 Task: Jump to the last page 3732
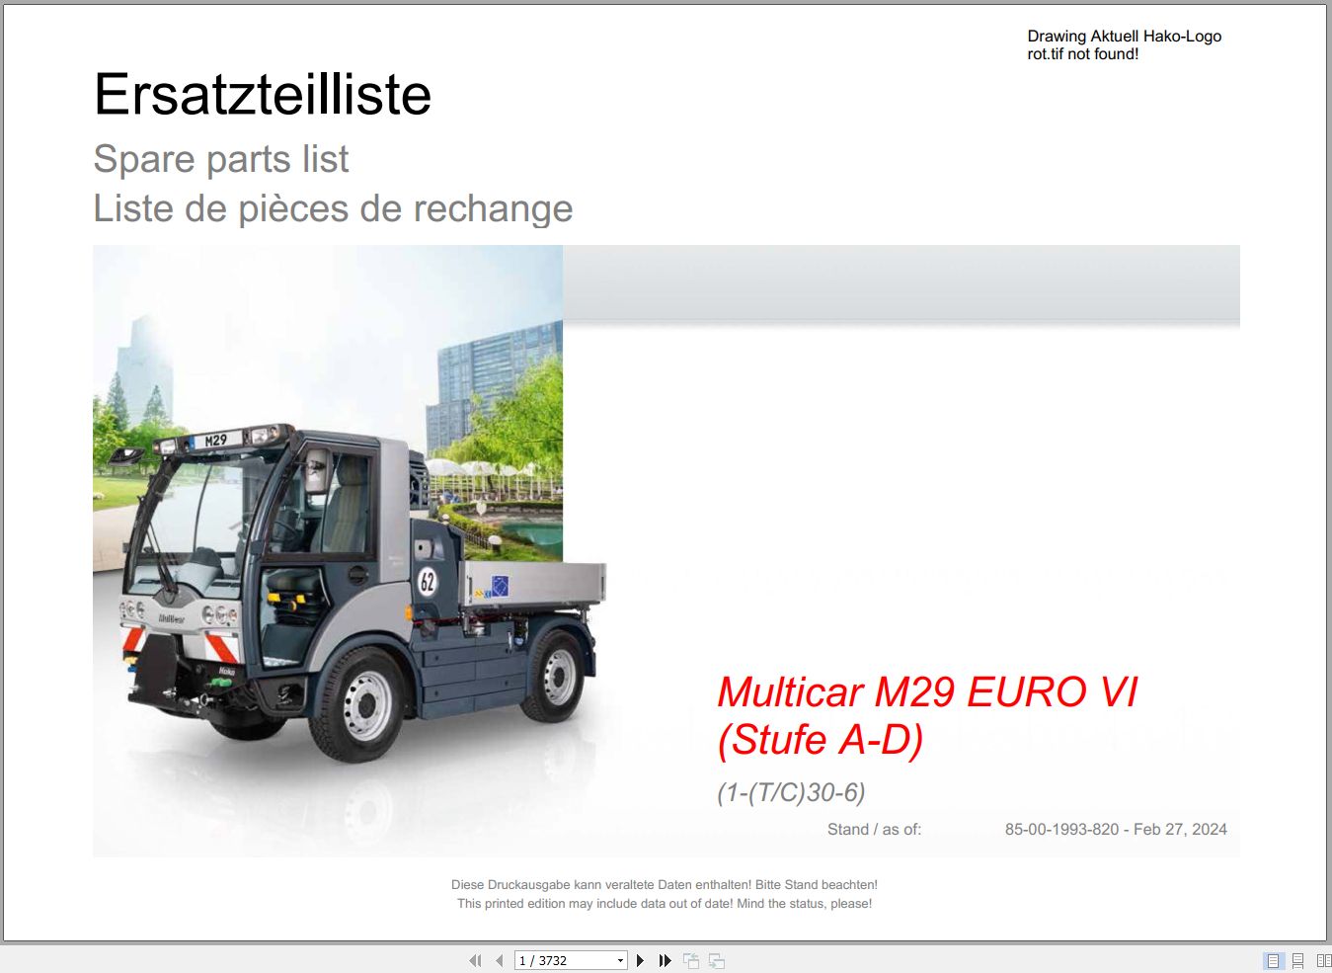tap(665, 959)
